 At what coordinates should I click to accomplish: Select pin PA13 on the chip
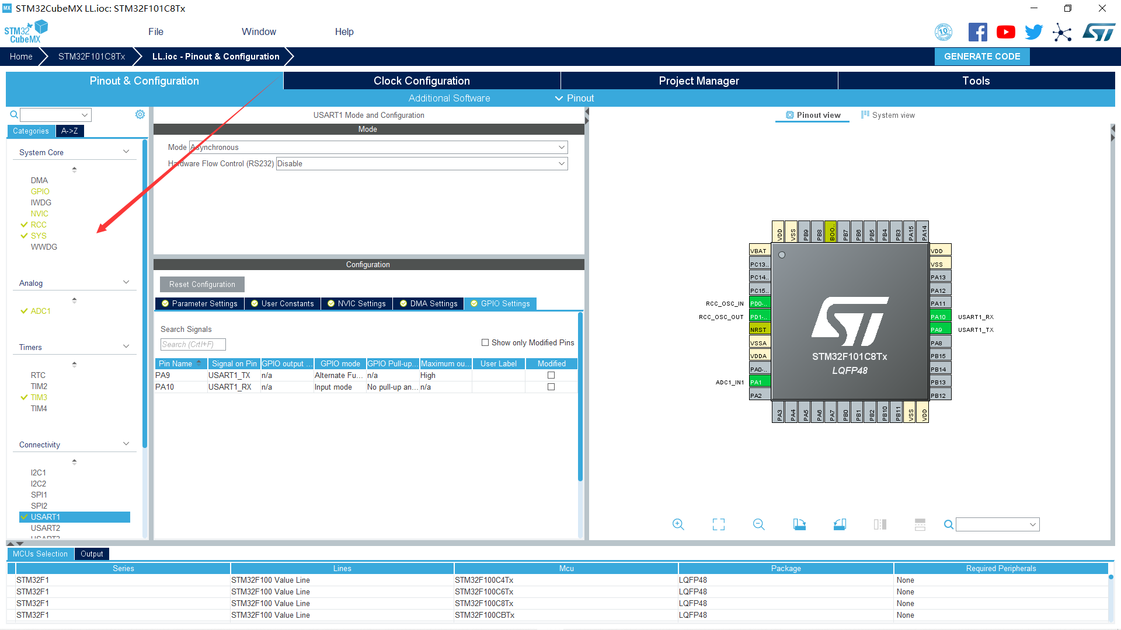940,277
